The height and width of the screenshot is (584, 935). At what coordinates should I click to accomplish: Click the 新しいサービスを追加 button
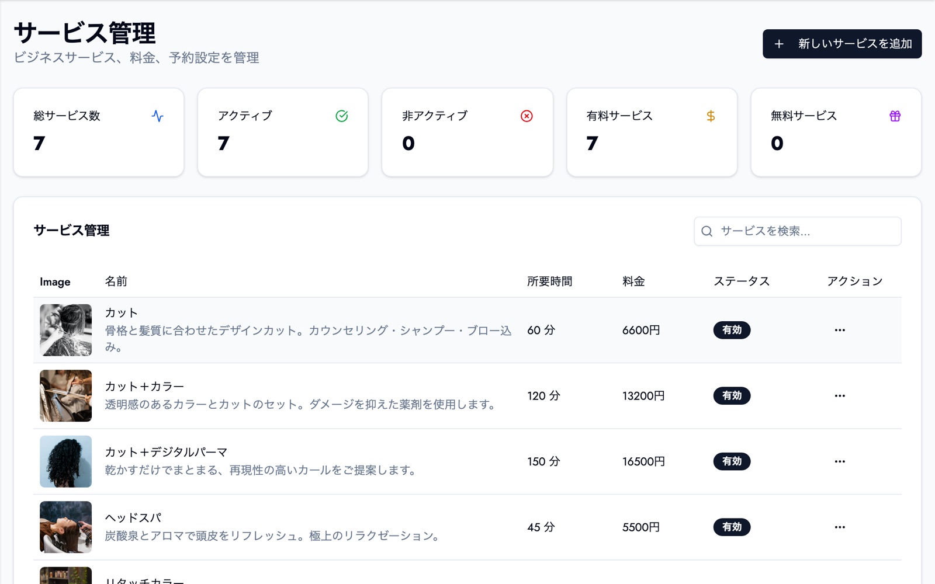[842, 44]
